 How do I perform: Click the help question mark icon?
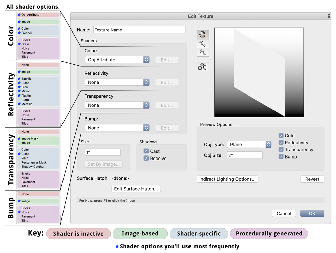329,16
